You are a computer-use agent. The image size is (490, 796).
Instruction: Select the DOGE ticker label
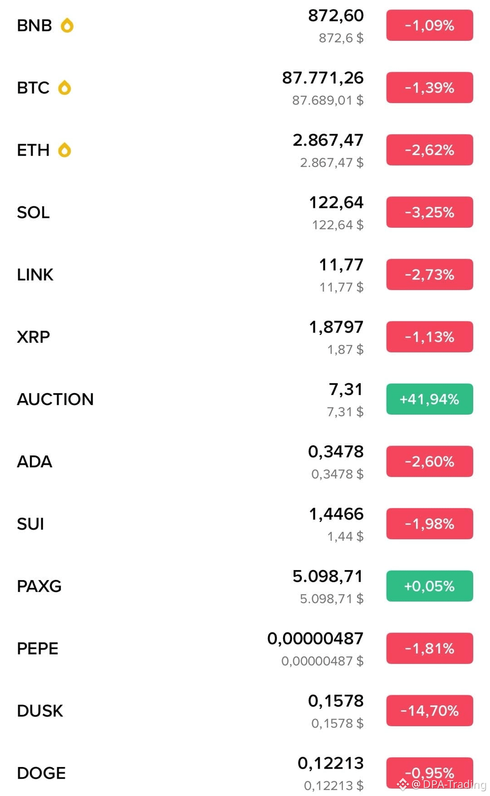tap(41, 773)
